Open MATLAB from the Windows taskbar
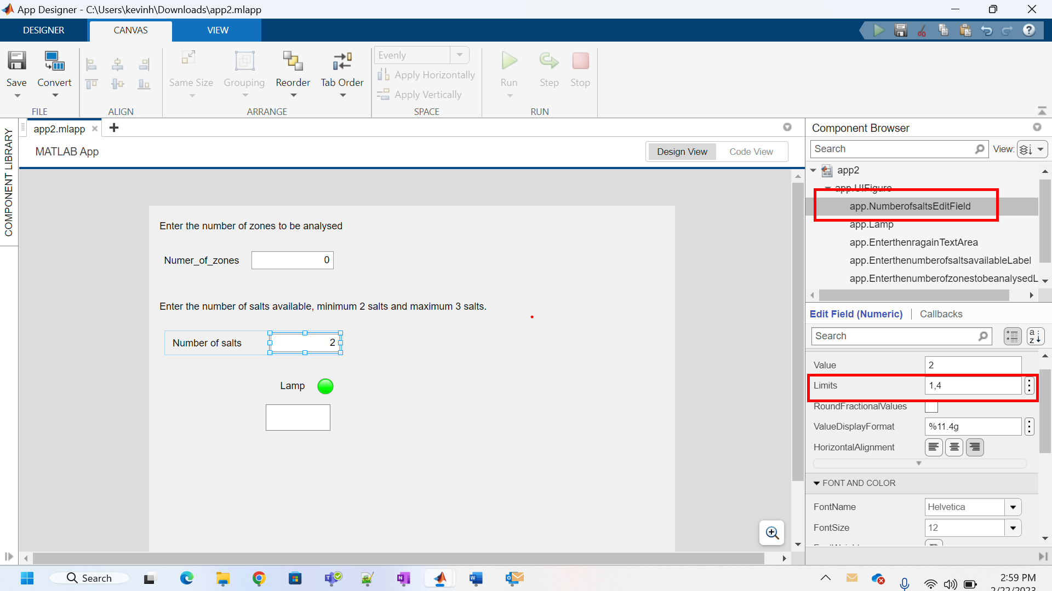This screenshot has height=591, width=1052. click(440, 578)
